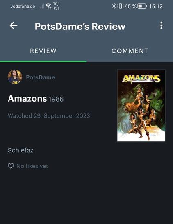173x224 pixels.
Task: Open the Amazons film title
Action: [27, 99]
